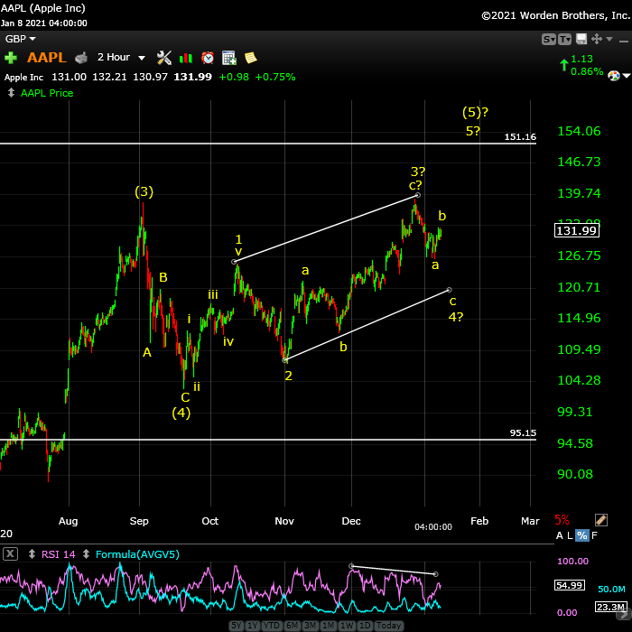The width and height of the screenshot is (632, 632).
Task: Open the S dropdown button
Action: coord(549,39)
